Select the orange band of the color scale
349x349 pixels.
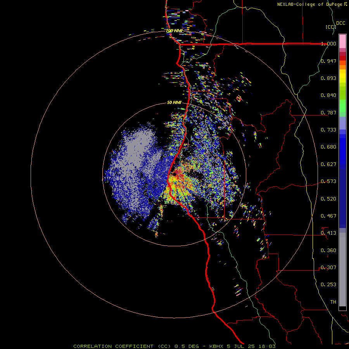(x=342, y=67)
